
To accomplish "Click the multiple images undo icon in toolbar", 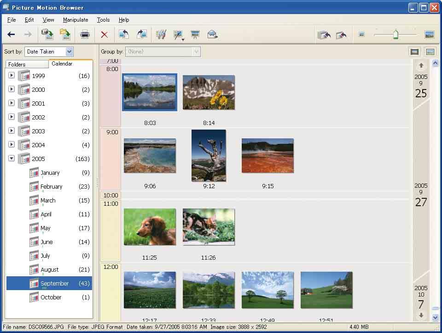I will [324, 35].
